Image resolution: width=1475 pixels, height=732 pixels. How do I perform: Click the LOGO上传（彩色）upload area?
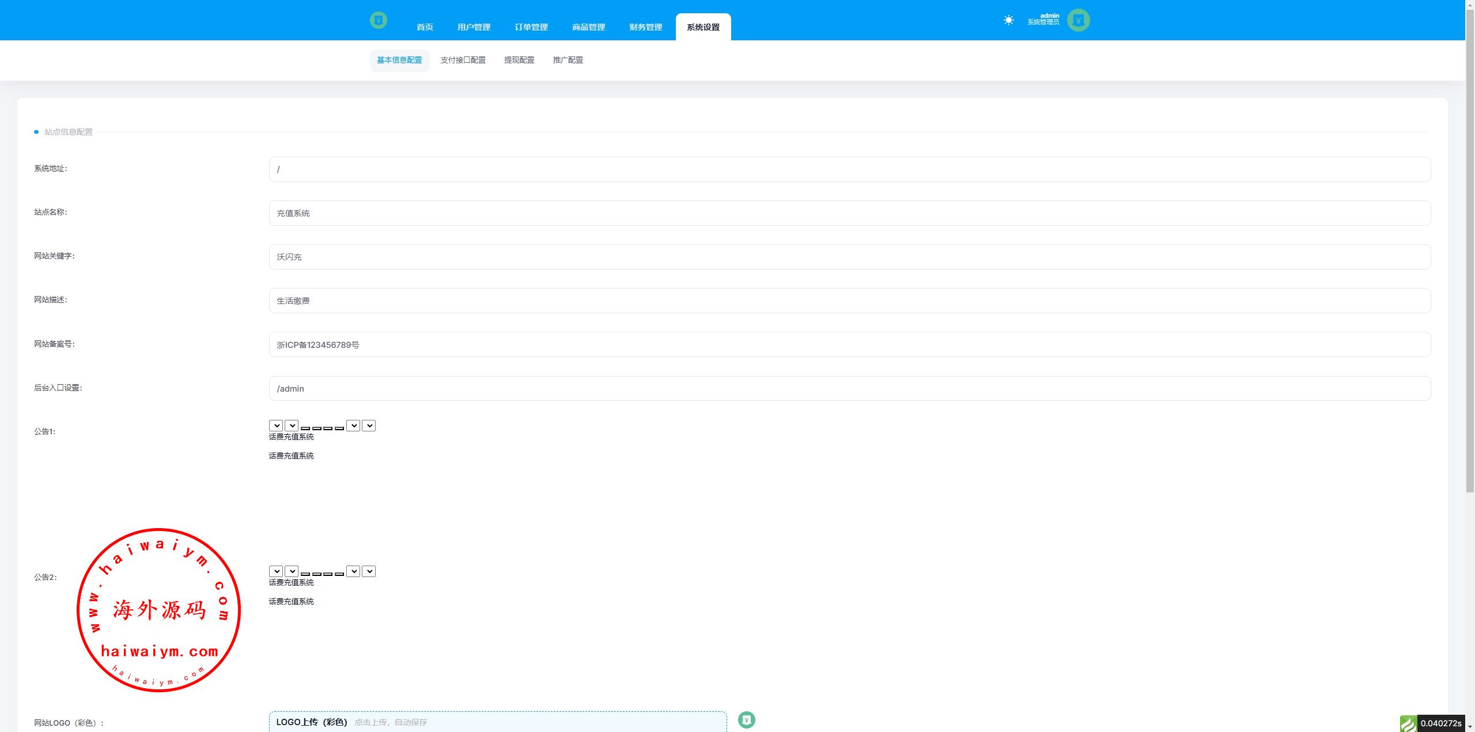[497, 722]
